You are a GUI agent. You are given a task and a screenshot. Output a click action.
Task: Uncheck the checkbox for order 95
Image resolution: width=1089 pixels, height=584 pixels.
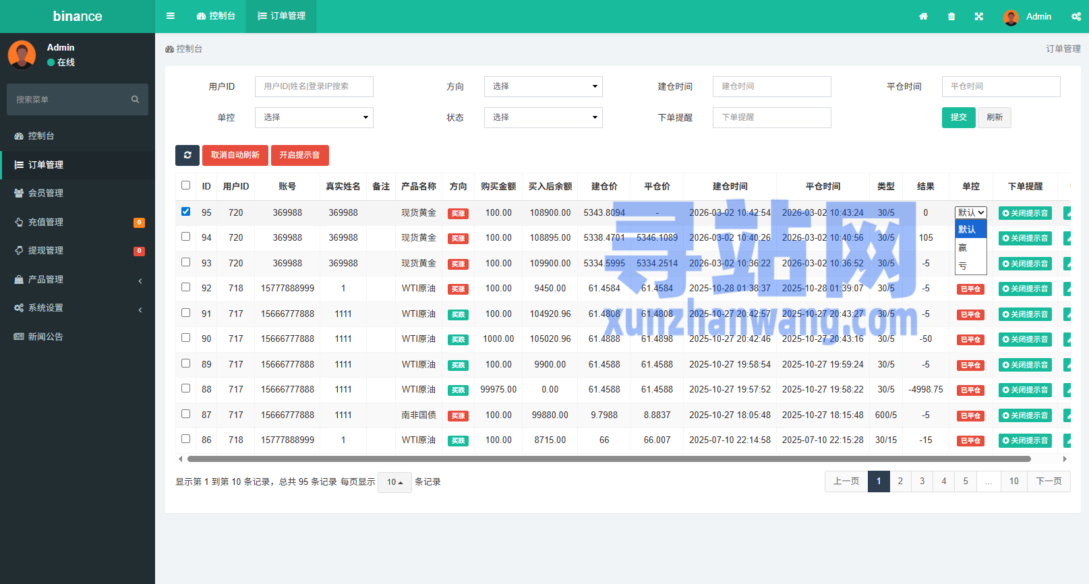pos(186,212)
